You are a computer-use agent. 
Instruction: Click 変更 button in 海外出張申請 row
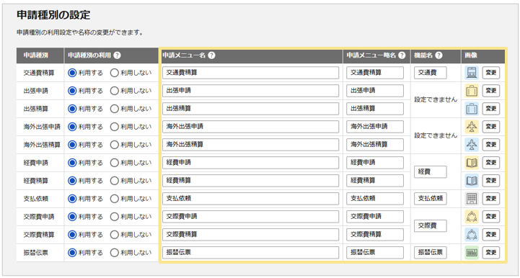491,127
